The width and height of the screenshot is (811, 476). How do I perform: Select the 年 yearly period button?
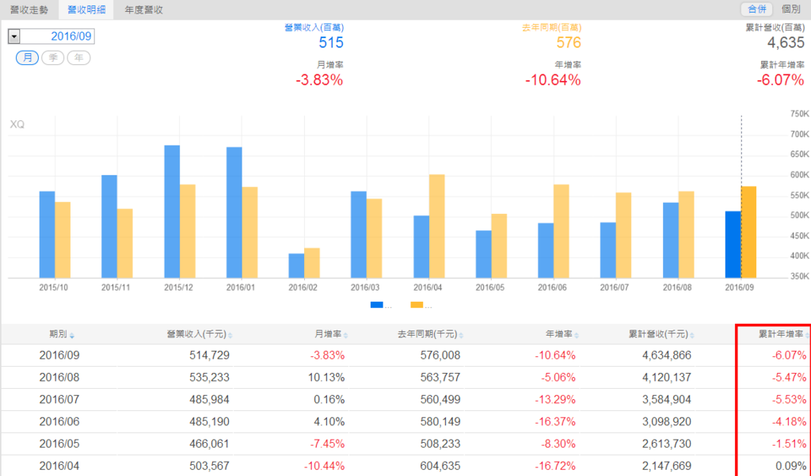tap(78, 58)
